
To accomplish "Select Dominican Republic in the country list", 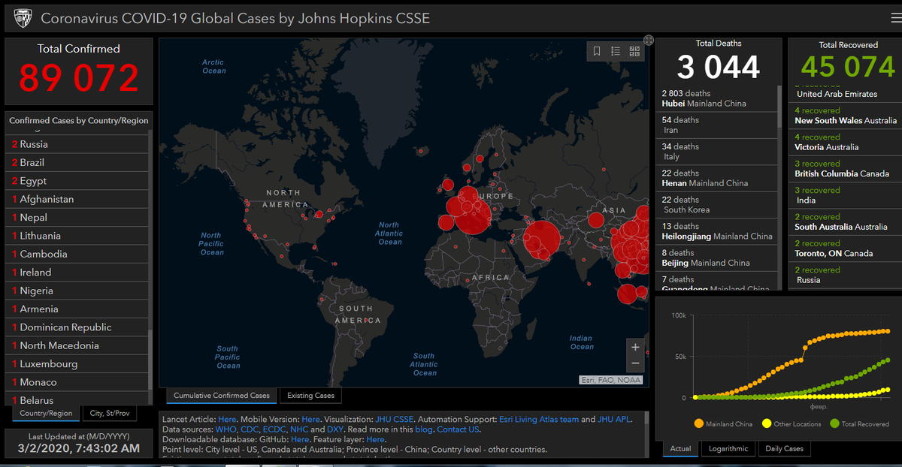I will [78, 327].
